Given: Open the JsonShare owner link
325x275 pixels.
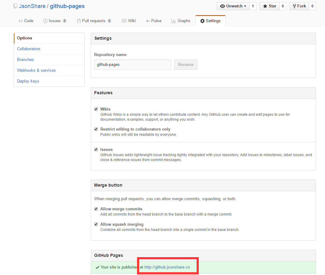Looking at the screenshot, I should click(32, 6).
